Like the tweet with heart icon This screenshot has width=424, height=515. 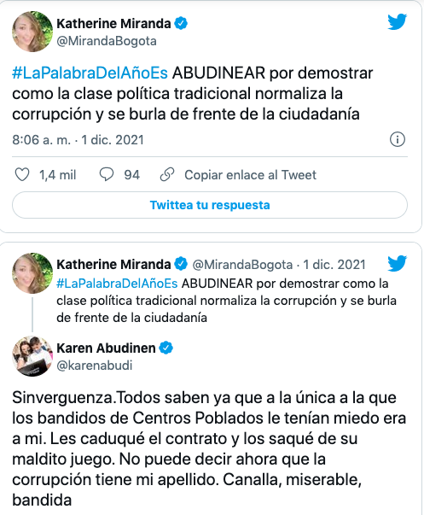coord(22,174)
